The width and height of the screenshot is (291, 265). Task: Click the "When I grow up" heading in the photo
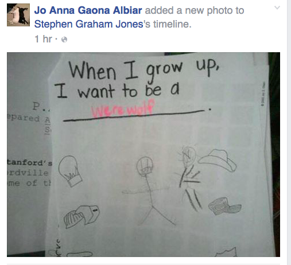(144, 71)
